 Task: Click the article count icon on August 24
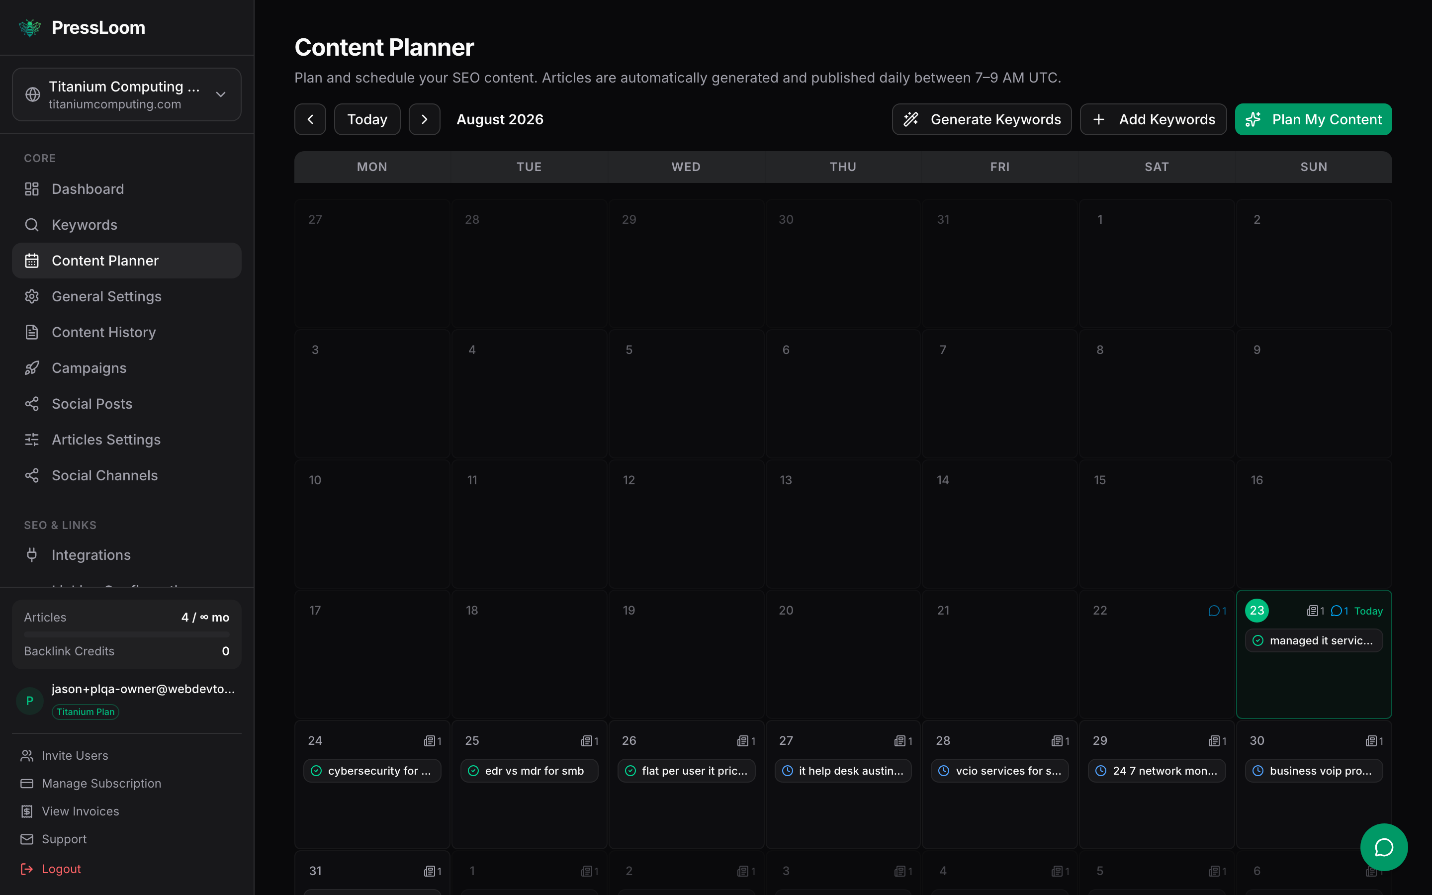click(x=430, y=741)
